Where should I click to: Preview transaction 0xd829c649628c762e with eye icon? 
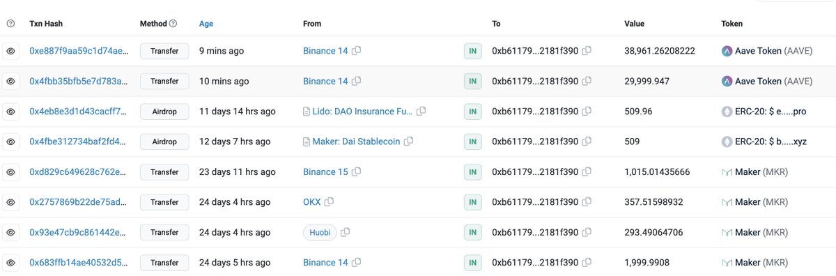tap(11, 172)
